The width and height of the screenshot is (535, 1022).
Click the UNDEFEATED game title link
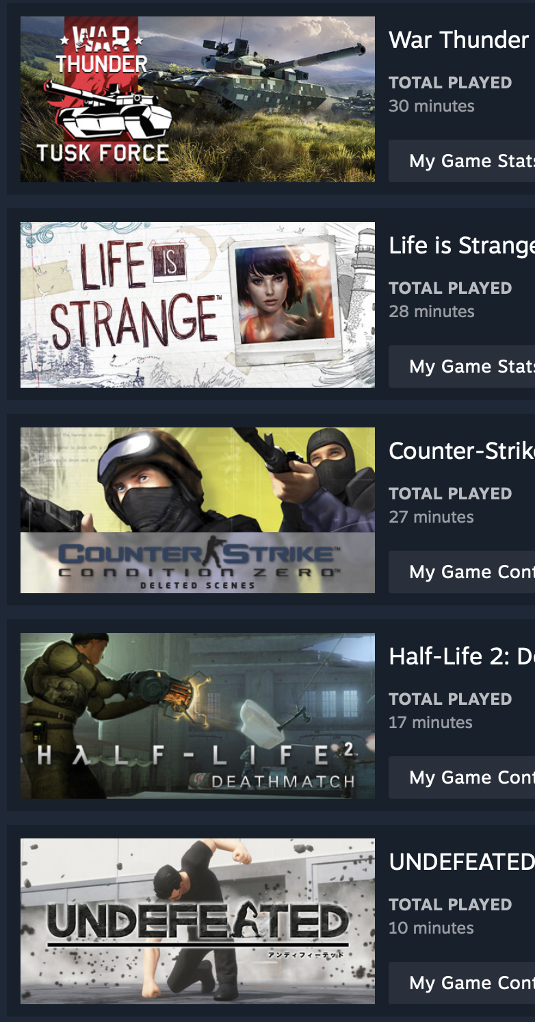coord(462,862)
